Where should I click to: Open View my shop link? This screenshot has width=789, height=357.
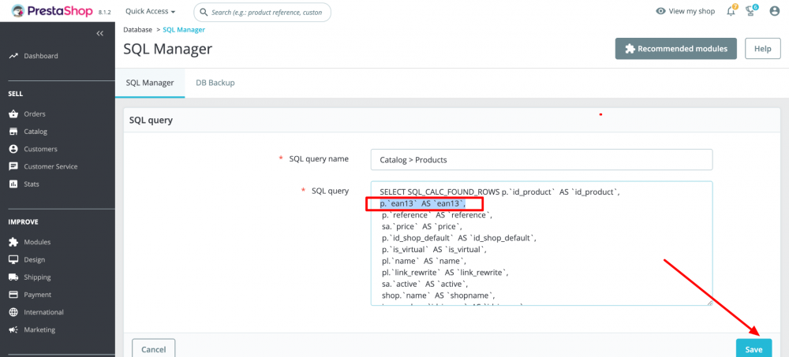pyautogui.click(x=686, y=11)
